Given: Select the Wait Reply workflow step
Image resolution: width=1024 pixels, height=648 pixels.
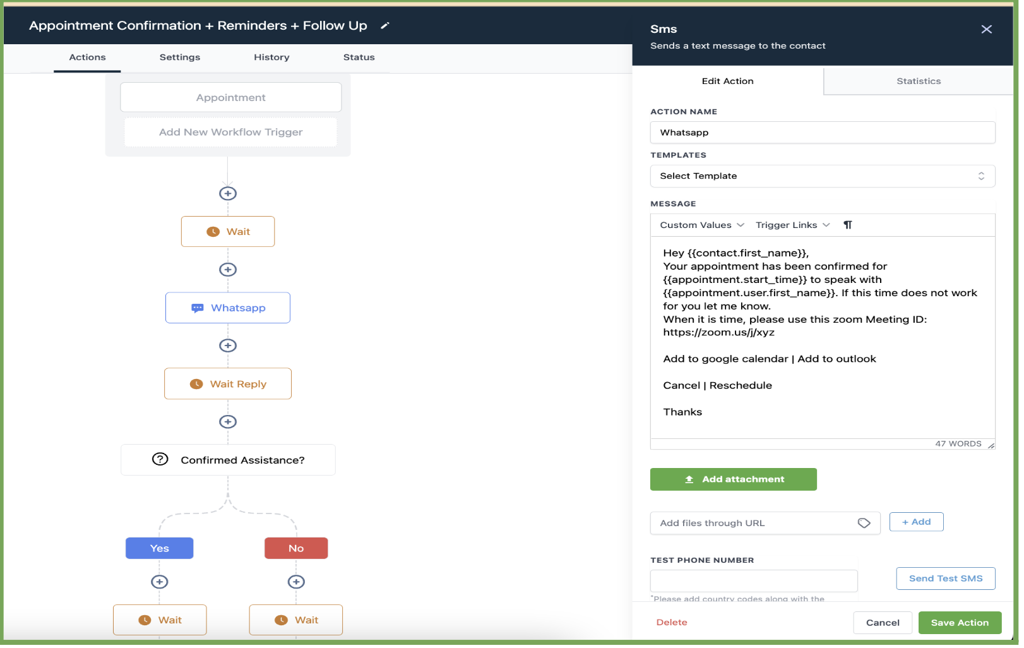Looking at the screenshot, I should 228,385.
